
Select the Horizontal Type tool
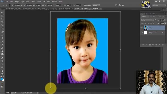[x=2, y=61]
